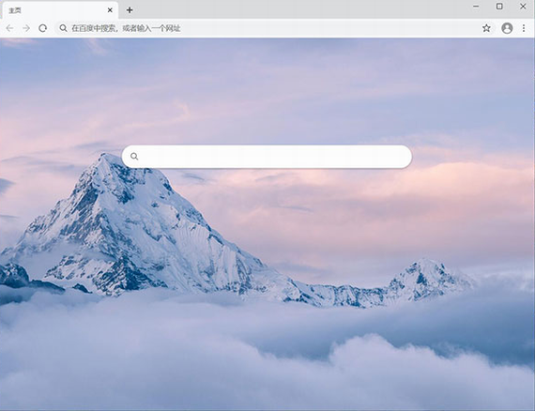Focus the large center search field

coord(267,157)
